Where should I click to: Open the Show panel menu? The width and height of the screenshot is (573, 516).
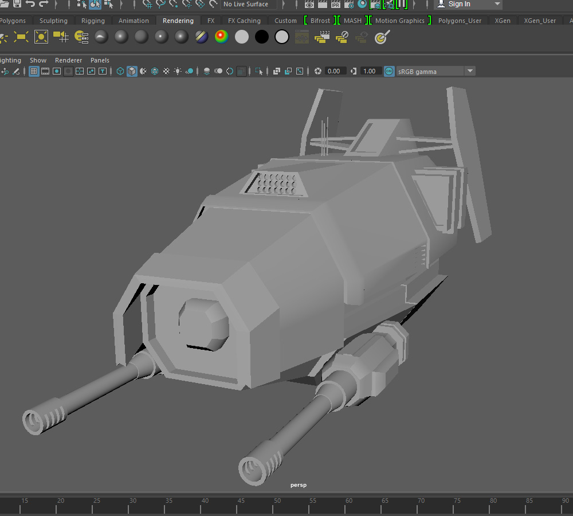(x=38, y=60)
